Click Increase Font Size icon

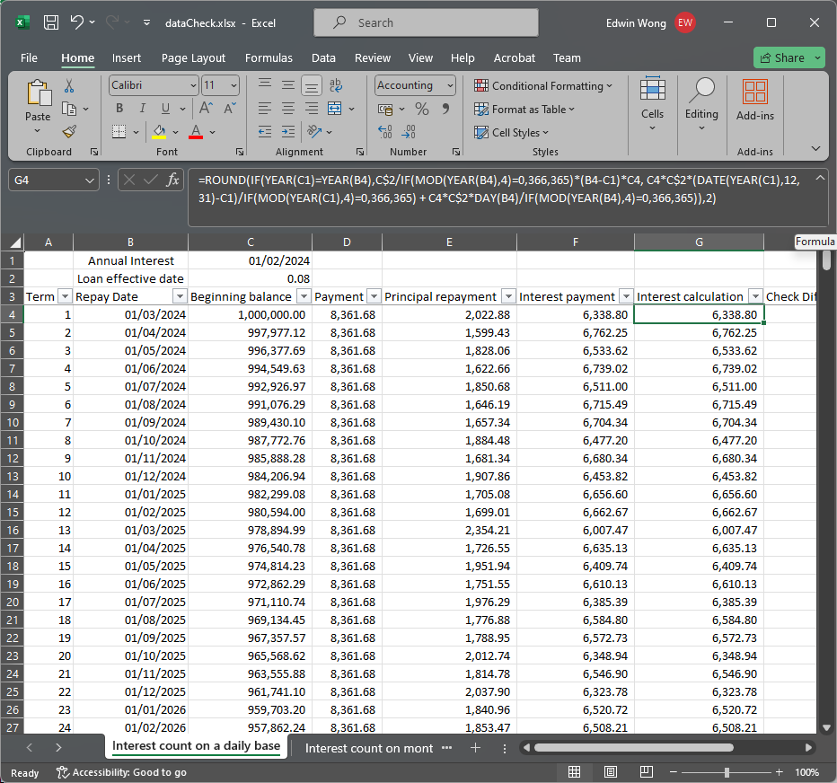pos(206,109)
